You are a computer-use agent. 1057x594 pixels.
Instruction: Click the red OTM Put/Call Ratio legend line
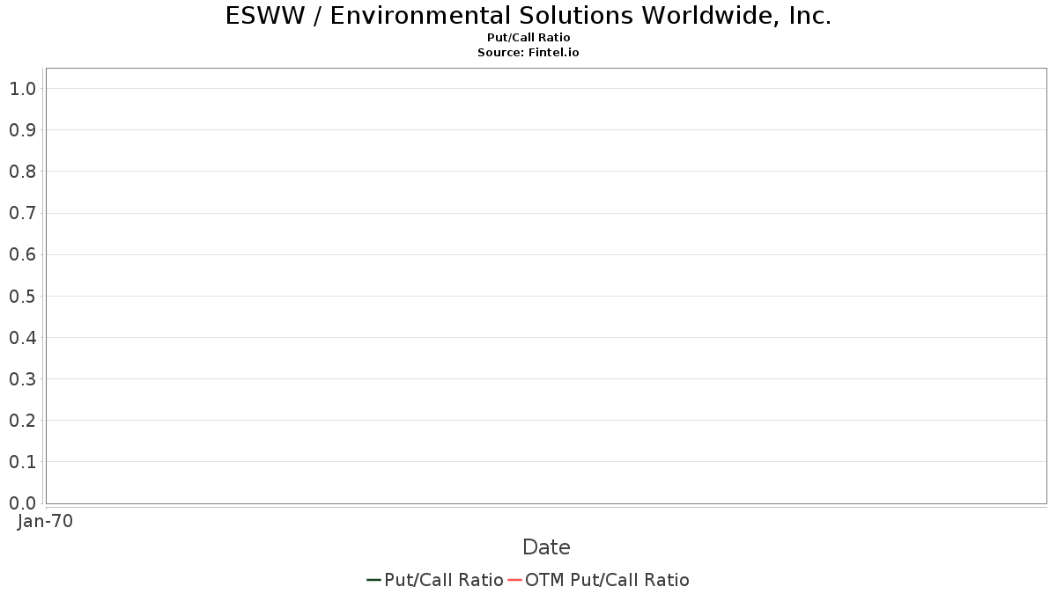(514, 580)
